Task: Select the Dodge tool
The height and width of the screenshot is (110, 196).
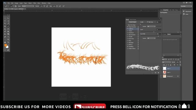Action: (8, 34)
